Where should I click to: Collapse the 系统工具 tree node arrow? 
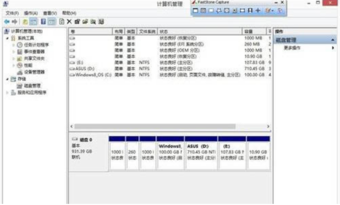tap(7, 38)
